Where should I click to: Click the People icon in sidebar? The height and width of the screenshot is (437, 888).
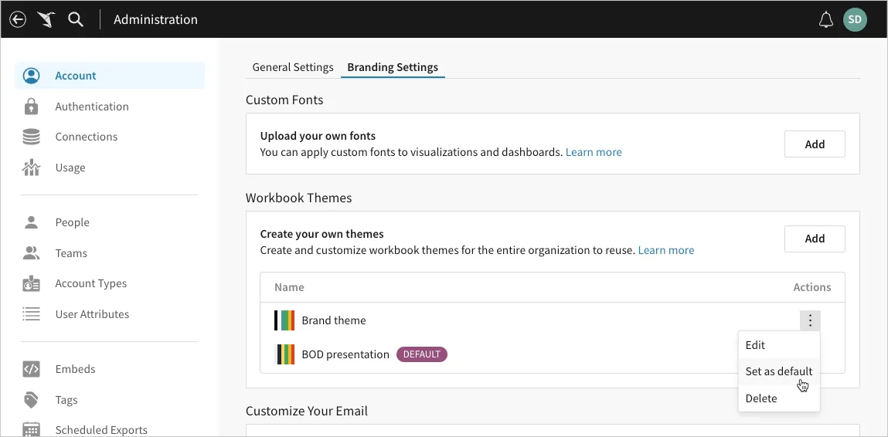(x=31, y=222)
